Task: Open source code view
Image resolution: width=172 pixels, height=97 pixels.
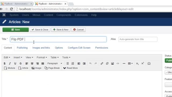Action: (118, 64)
